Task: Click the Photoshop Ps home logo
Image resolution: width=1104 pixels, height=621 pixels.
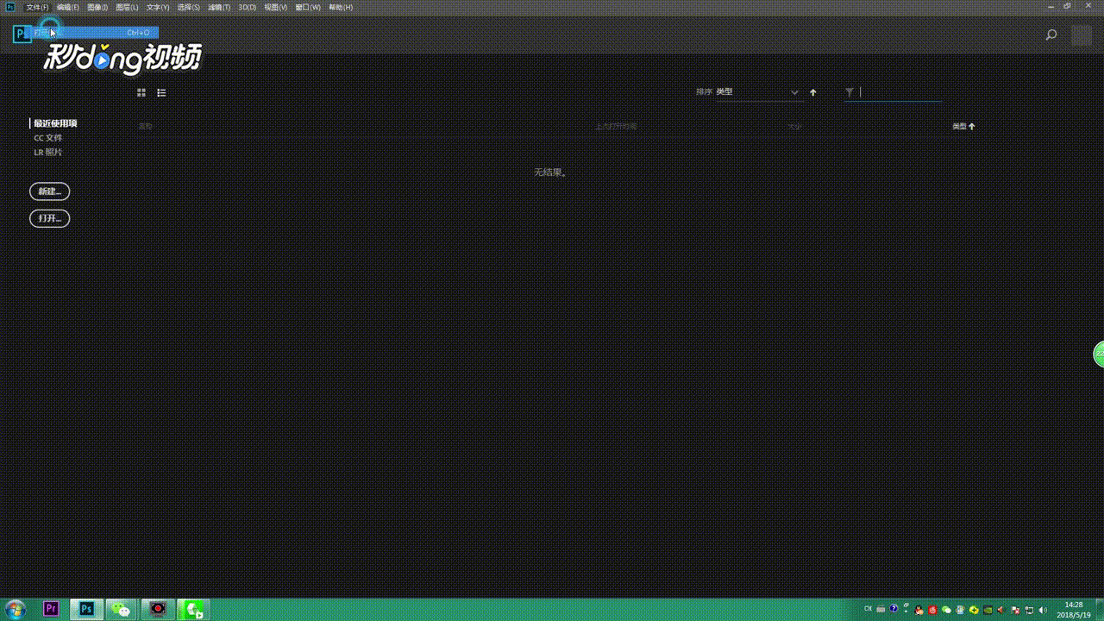Action: 22,34
